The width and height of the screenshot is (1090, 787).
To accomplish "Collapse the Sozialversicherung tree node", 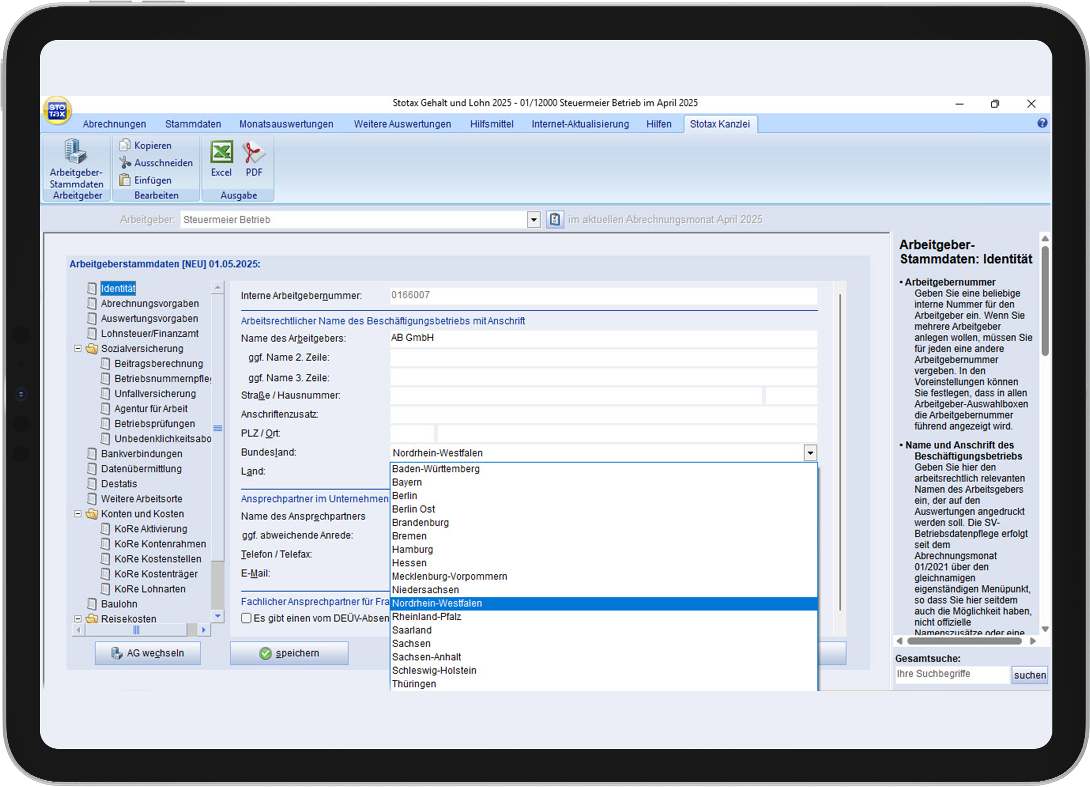I will [x=78, y=349].
